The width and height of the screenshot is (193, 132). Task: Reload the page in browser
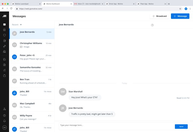click(11, 9)
